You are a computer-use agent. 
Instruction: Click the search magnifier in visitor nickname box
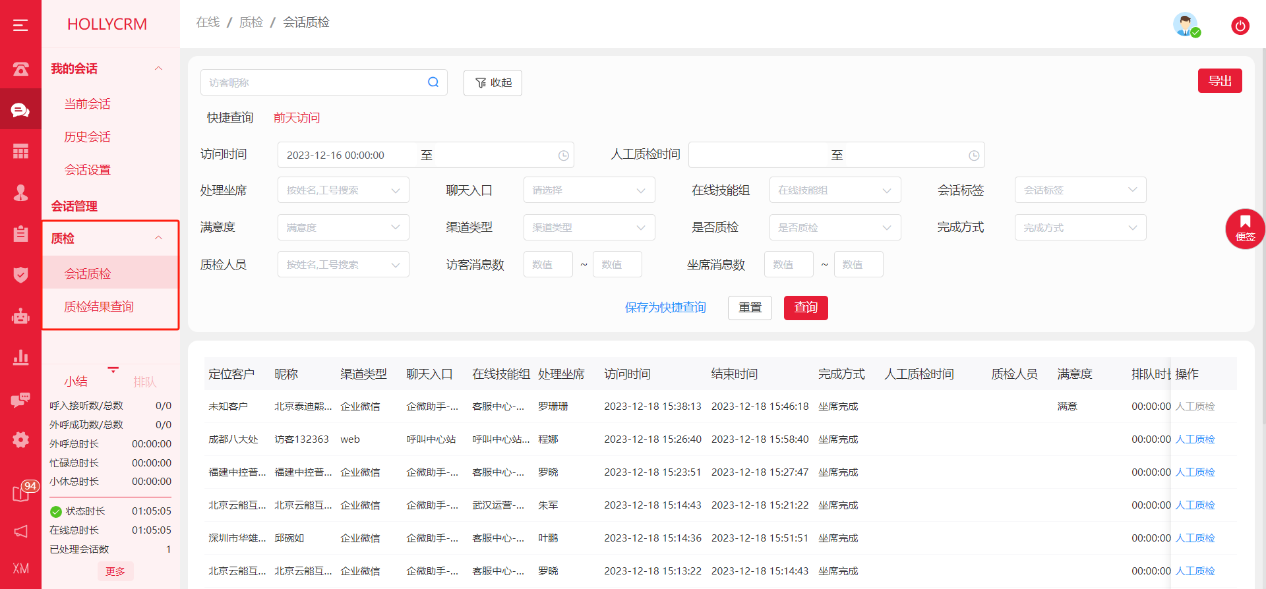pyautogui.click(x=433, y=82)
